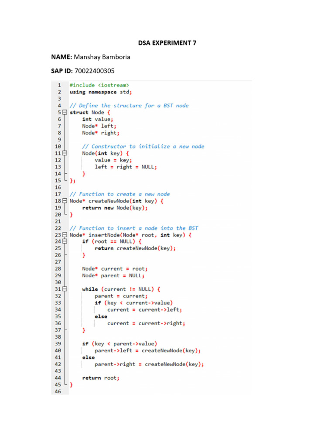The image size is (335, 447).
Task: Click 'if (key < parent->value)' condition
Action: click(120, 344)
